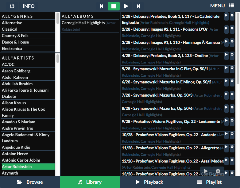Click the genres list scrollbar
This screenshot has width=240, height=188.
pos(58,18)
